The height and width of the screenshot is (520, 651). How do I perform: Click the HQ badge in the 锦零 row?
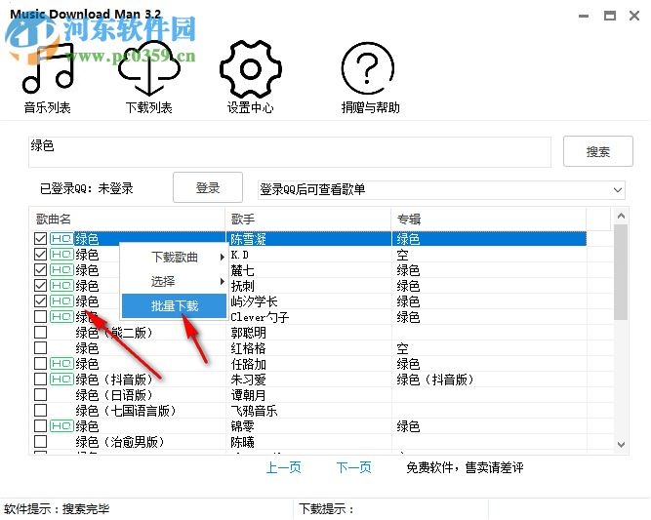[61, 426]
